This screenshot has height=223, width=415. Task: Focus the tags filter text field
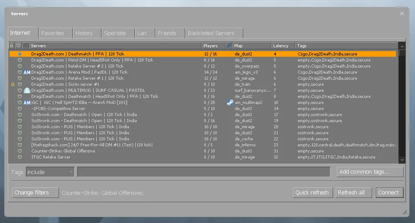coord(203,172)
